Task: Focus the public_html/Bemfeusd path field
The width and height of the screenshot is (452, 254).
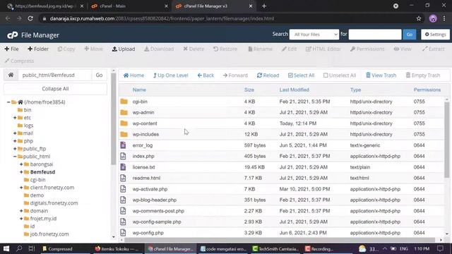Action: pos(55,75)
